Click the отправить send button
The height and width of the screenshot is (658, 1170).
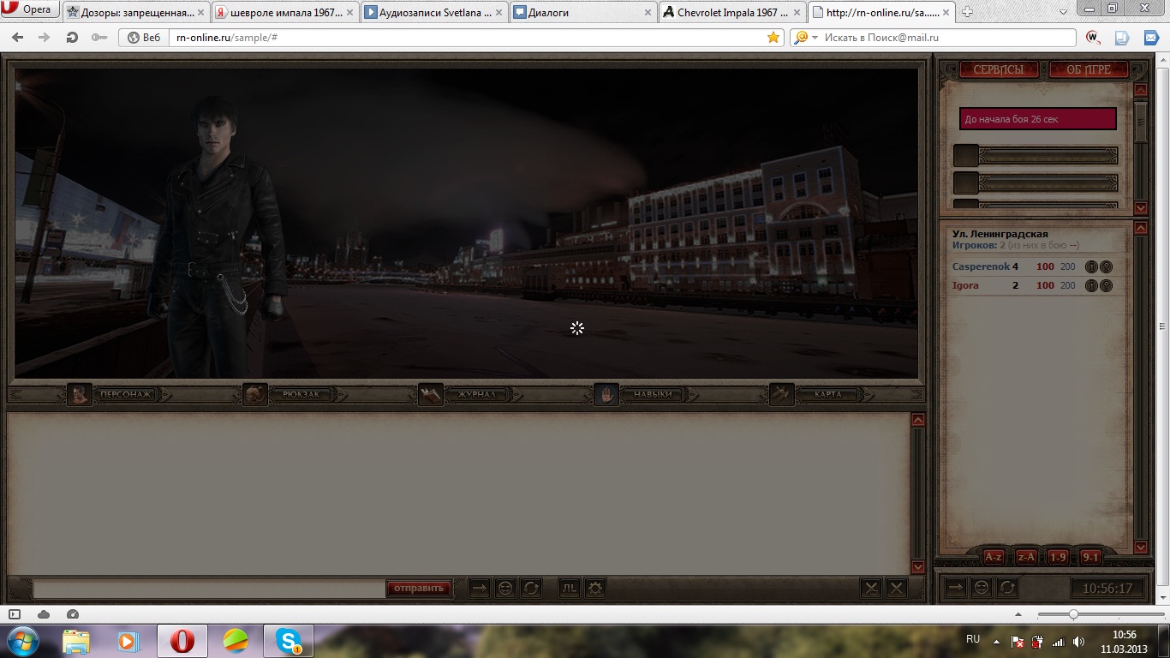[x=419, y=588]
